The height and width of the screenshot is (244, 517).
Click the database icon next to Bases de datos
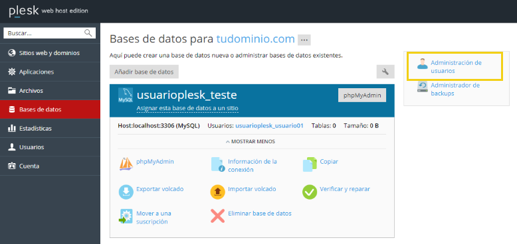click(12, 109)
